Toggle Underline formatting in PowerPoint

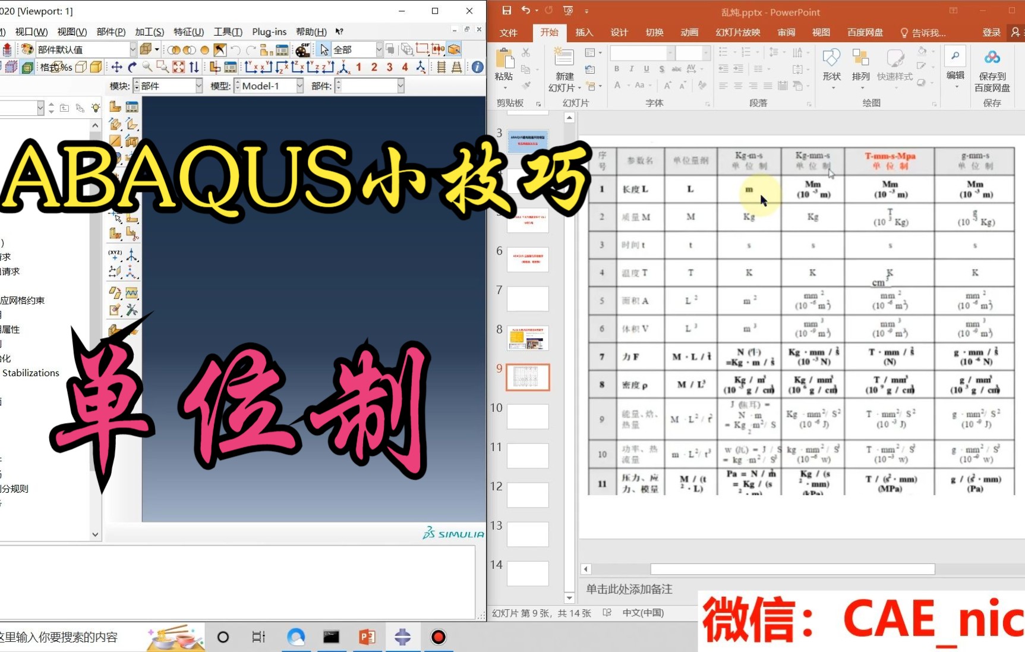pos(646,69)
